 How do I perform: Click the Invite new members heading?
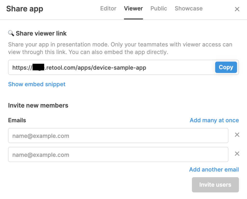click(x=38, y=105)
